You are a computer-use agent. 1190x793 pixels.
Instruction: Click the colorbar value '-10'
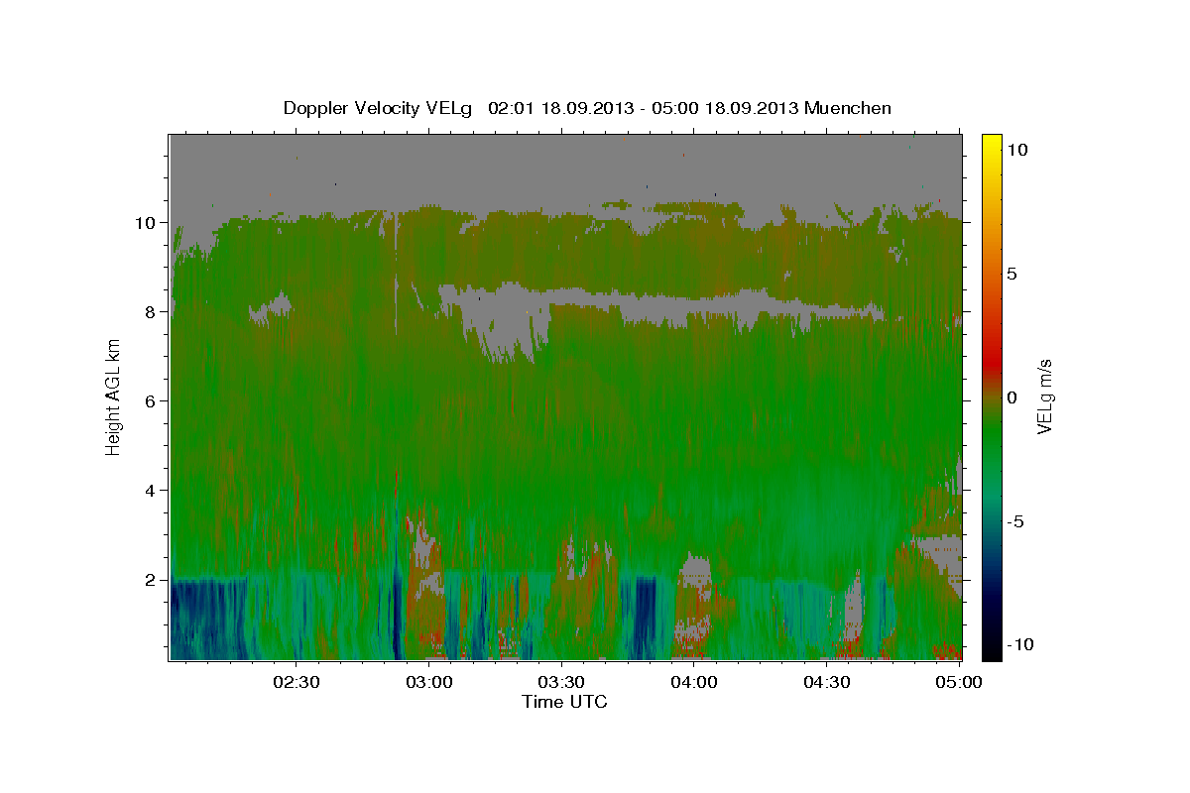1022,645
